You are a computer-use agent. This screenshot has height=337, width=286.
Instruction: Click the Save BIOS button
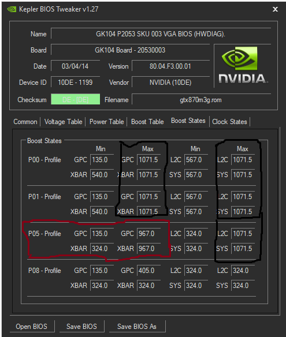pos(81,327)
